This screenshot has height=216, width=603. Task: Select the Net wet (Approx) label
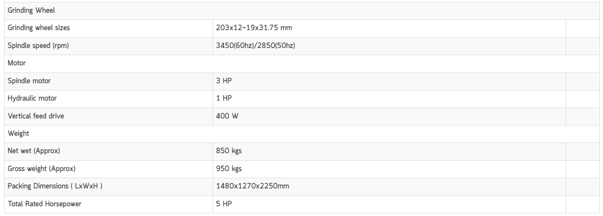34,151
